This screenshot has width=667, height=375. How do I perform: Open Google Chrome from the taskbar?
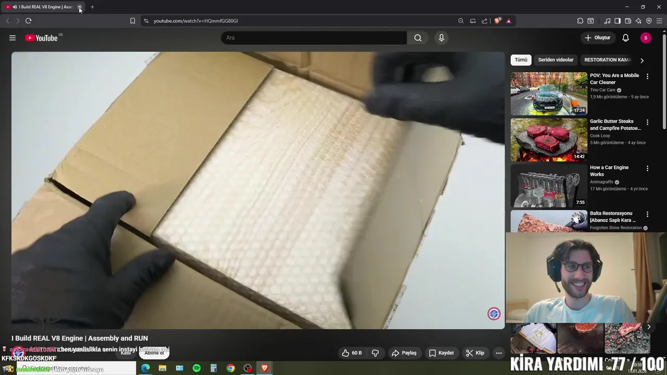coord(230,368)
